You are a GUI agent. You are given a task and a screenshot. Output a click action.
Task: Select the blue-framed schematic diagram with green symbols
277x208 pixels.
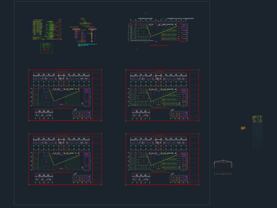click(x=46, y=29)
